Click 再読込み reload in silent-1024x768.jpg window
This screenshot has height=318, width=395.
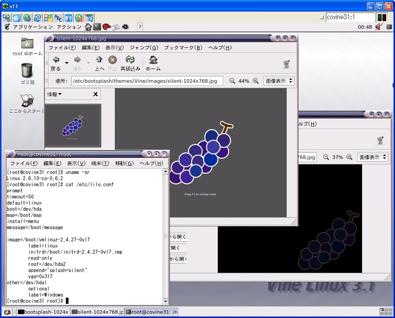click(x=130, y=64)
